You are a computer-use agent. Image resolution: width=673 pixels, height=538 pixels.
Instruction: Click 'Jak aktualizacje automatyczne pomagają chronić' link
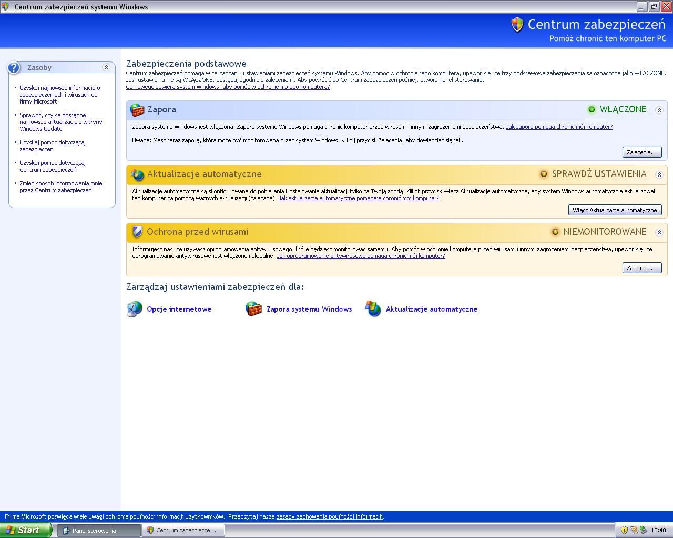tap(359, 198)
